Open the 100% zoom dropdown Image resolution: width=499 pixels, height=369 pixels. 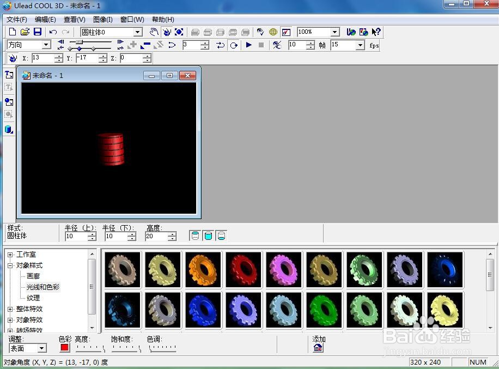point(334,32)
